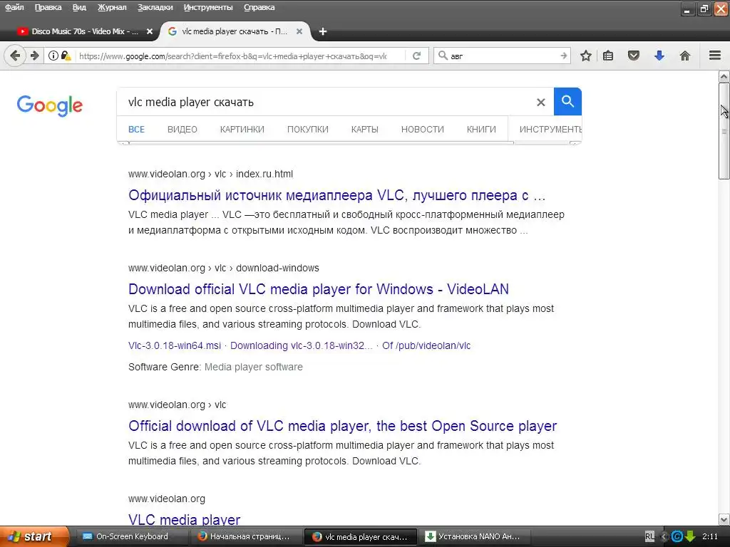
Task: Switch to ВИДЕО results tab
Action: coord(182,130)
